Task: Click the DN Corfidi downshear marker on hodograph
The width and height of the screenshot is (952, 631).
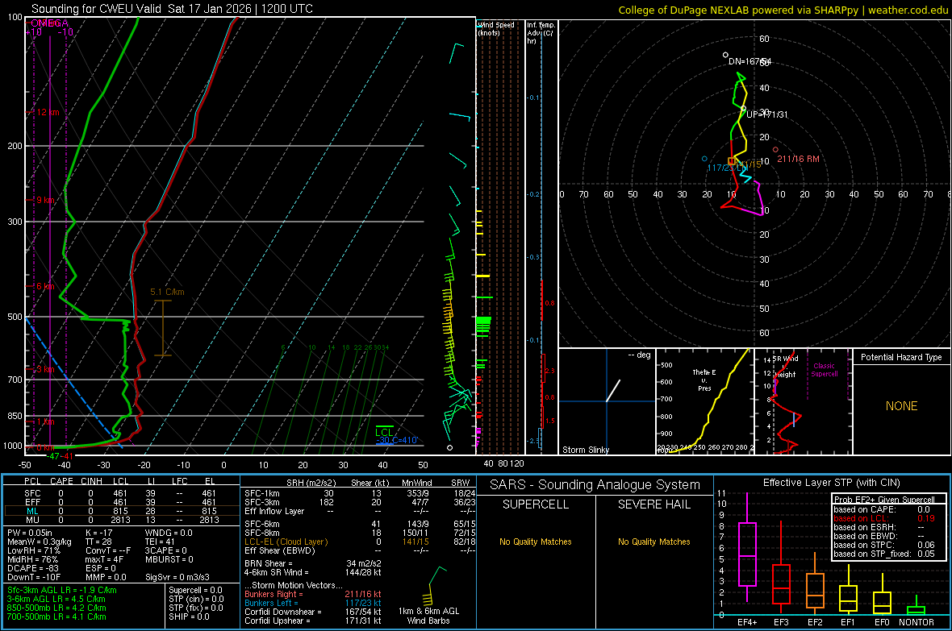Action: pos(726,56)
